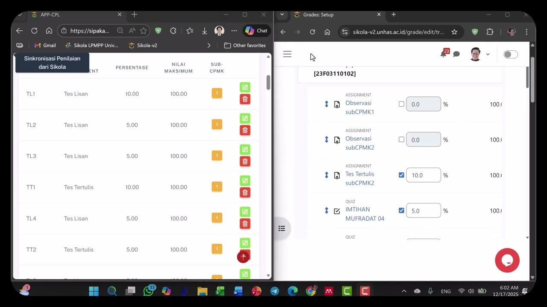The image size is (547, 307).
Task: Open the course index drawer list icon
Action: click(x=282, y=229)
